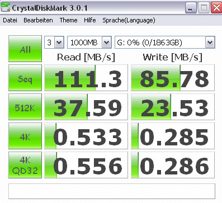
Task: Click the empty comment field at bottom
Action: (112, 191)
